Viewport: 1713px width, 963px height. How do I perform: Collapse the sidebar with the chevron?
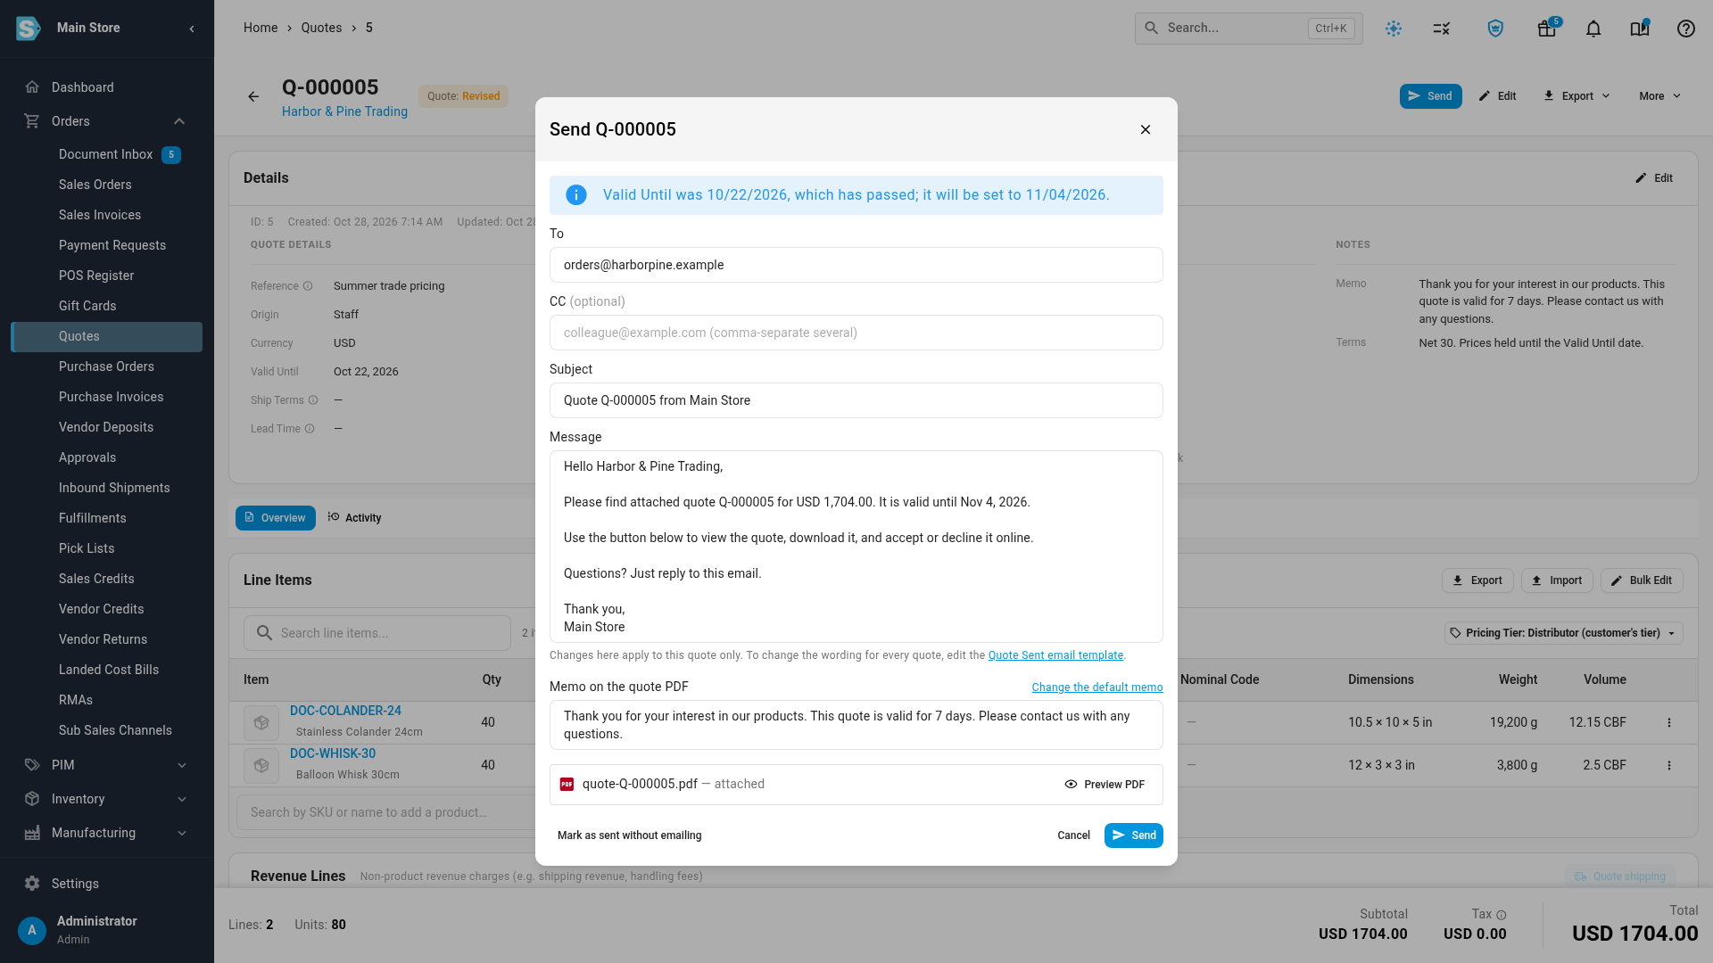pos(192,29)
